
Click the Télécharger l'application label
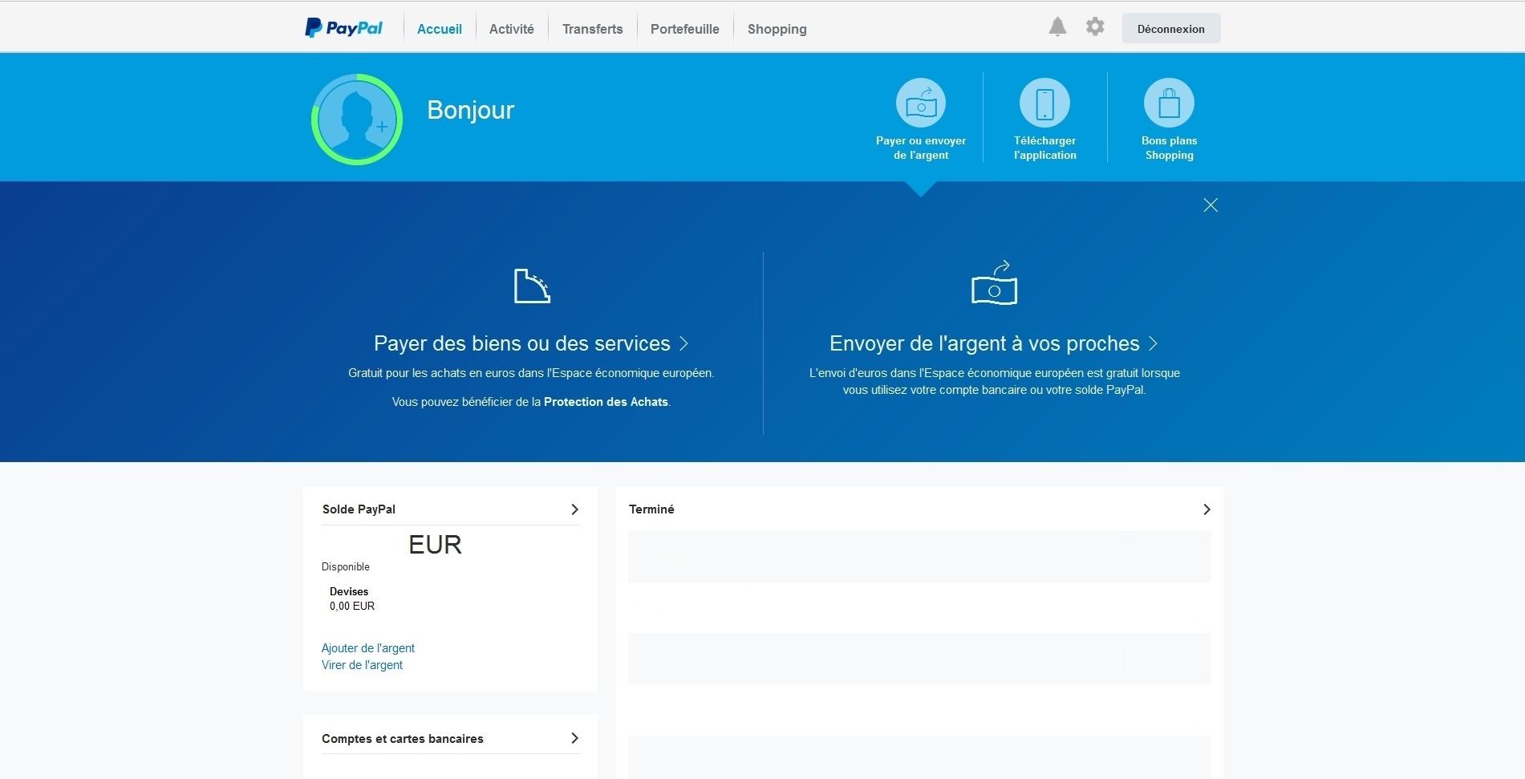click(x=1044, y=148)
